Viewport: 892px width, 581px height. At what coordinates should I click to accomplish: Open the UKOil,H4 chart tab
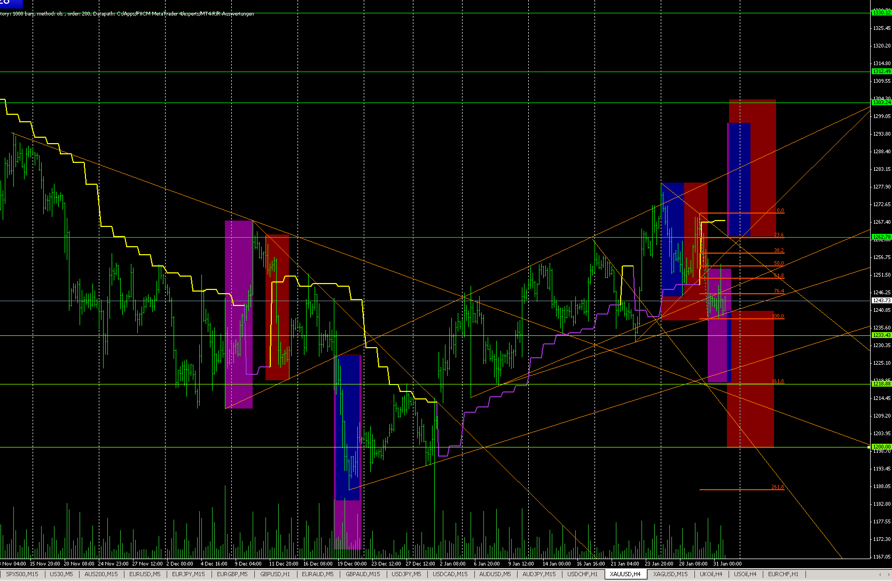[x=711, y=574]
